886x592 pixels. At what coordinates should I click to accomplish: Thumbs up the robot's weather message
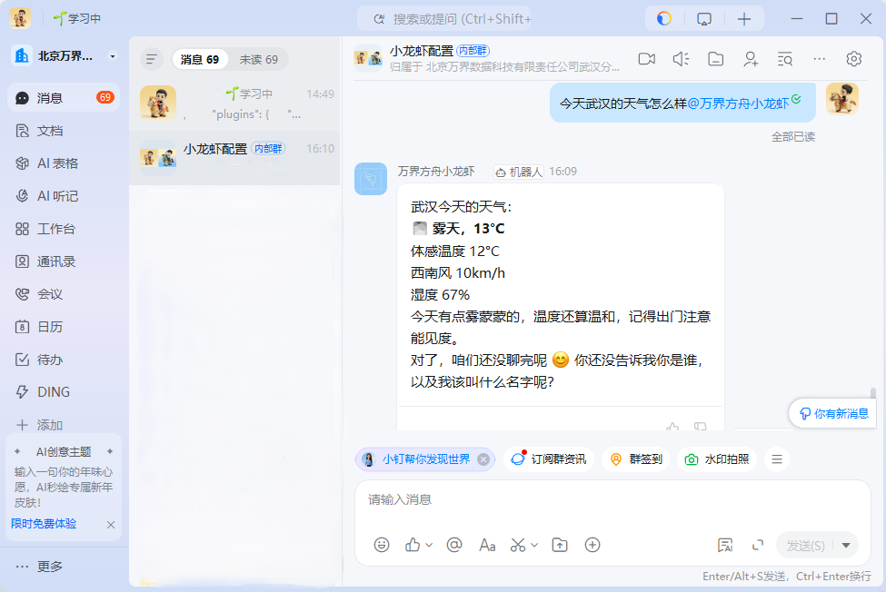pyautogui.click(x=672, y=426)
